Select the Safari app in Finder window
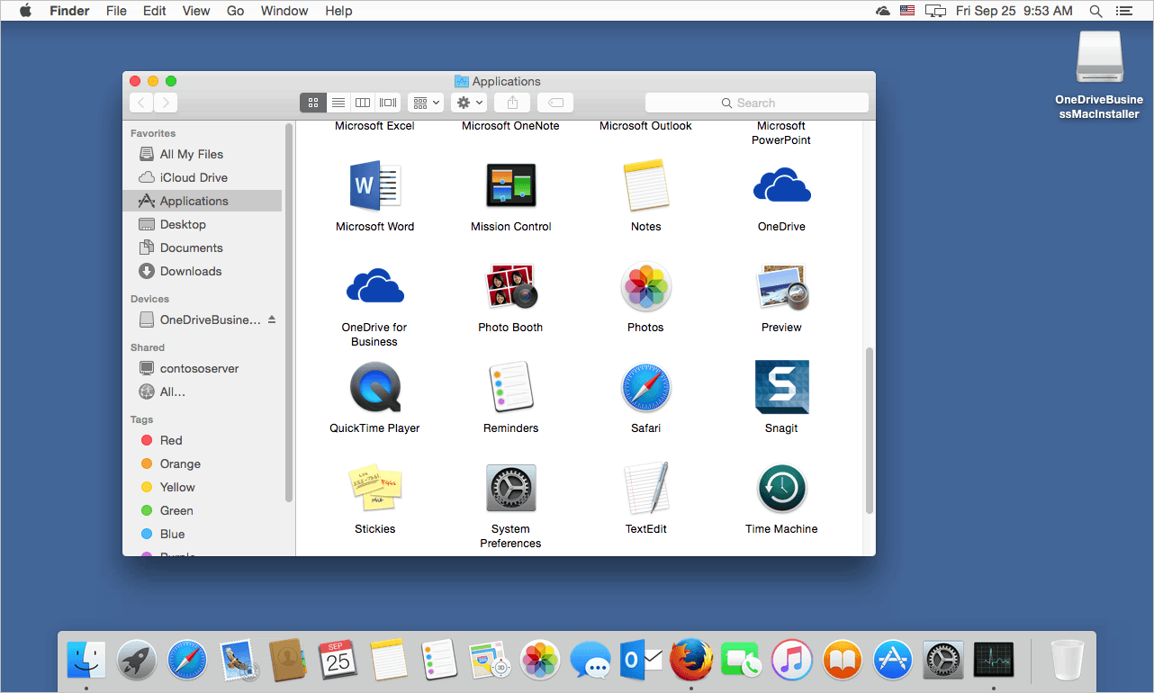 click(645, 388)
